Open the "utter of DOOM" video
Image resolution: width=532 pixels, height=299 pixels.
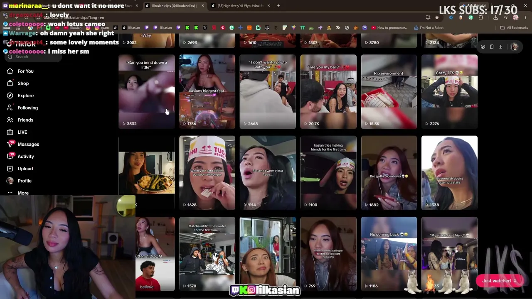[155, 254]
